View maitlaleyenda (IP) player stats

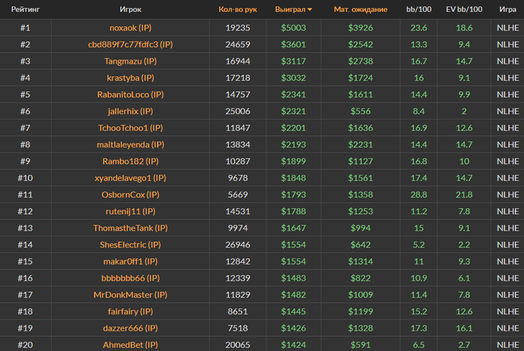coord(130,144)
